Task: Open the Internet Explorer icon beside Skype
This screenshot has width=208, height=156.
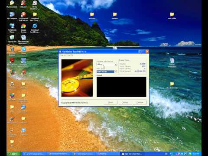Action: pyautogui.click(x=12, y=51)
